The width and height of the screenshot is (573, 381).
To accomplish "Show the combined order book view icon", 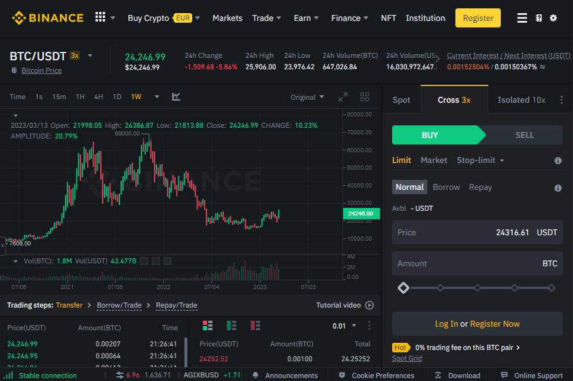I will tap(208, 325).
